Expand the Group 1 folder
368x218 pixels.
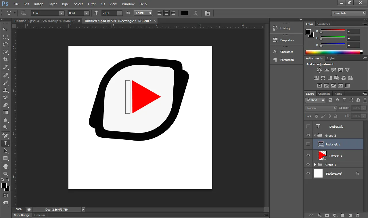315,165
